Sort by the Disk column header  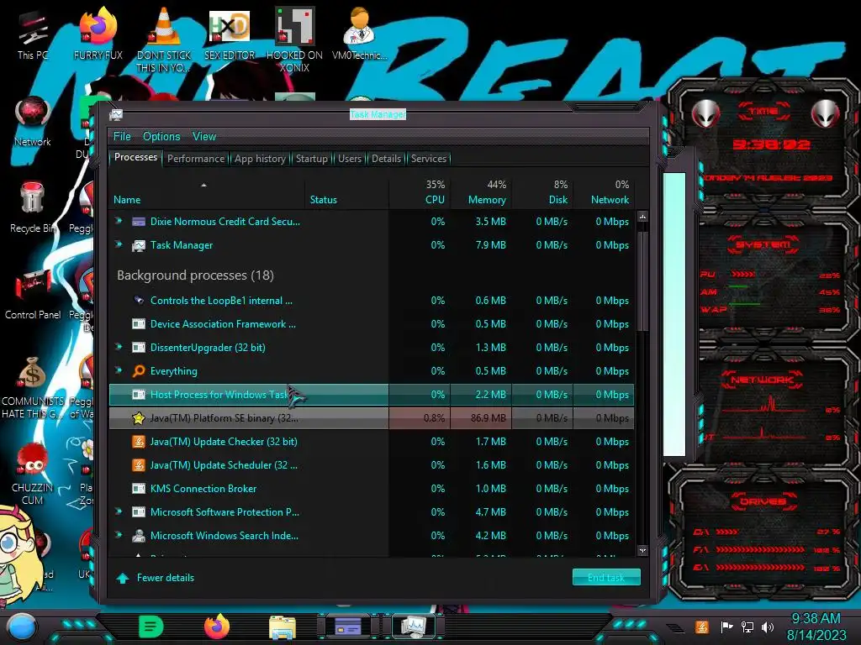click(x=543, y=193)
